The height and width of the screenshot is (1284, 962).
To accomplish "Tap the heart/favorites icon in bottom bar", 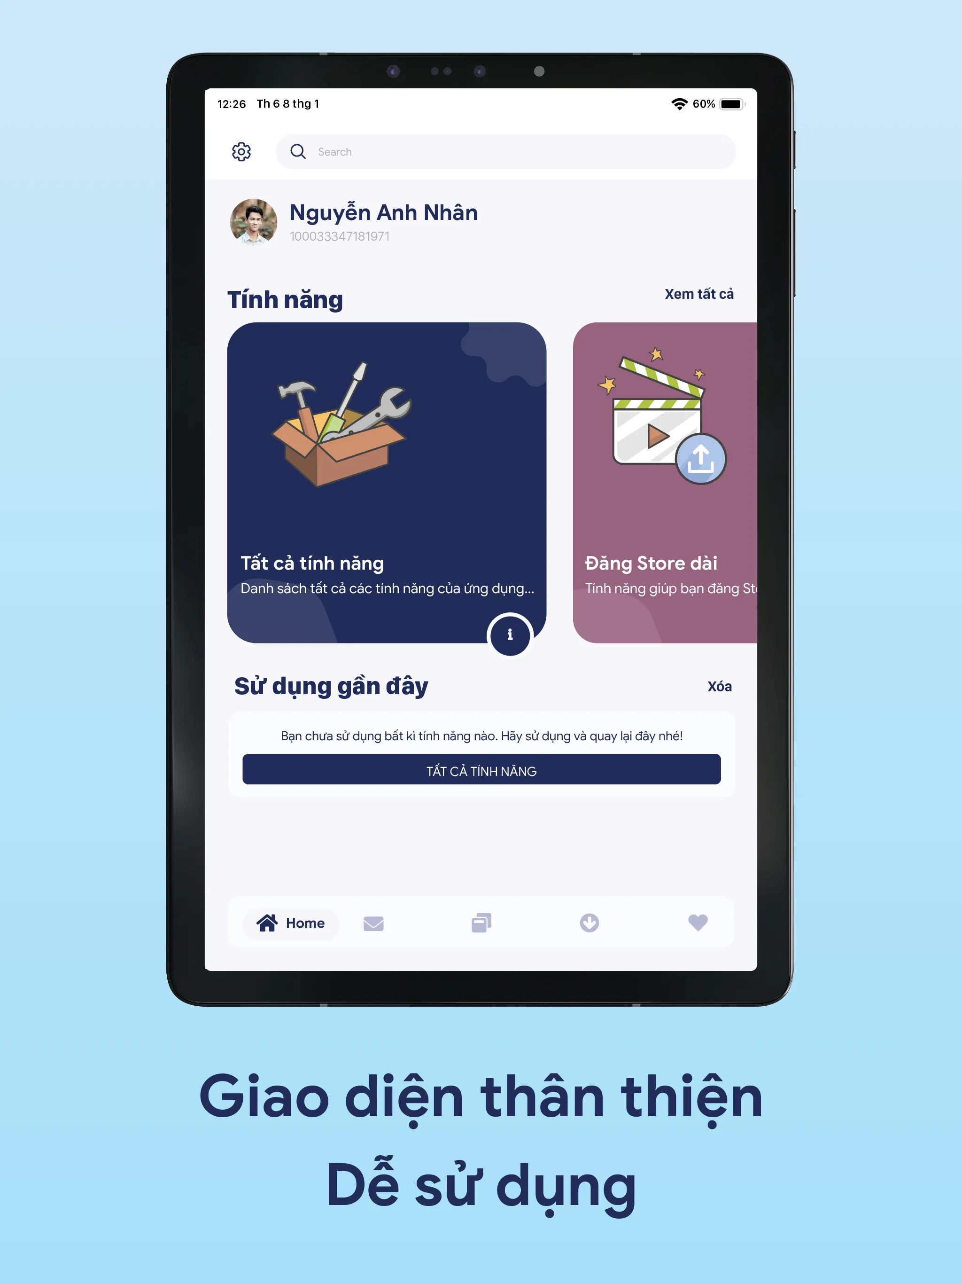I will coord(698,921).
